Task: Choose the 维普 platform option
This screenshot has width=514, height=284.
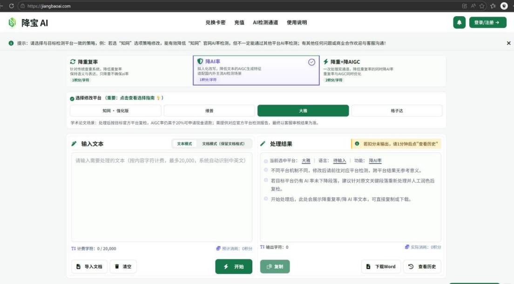Action: tap(209, 111)
